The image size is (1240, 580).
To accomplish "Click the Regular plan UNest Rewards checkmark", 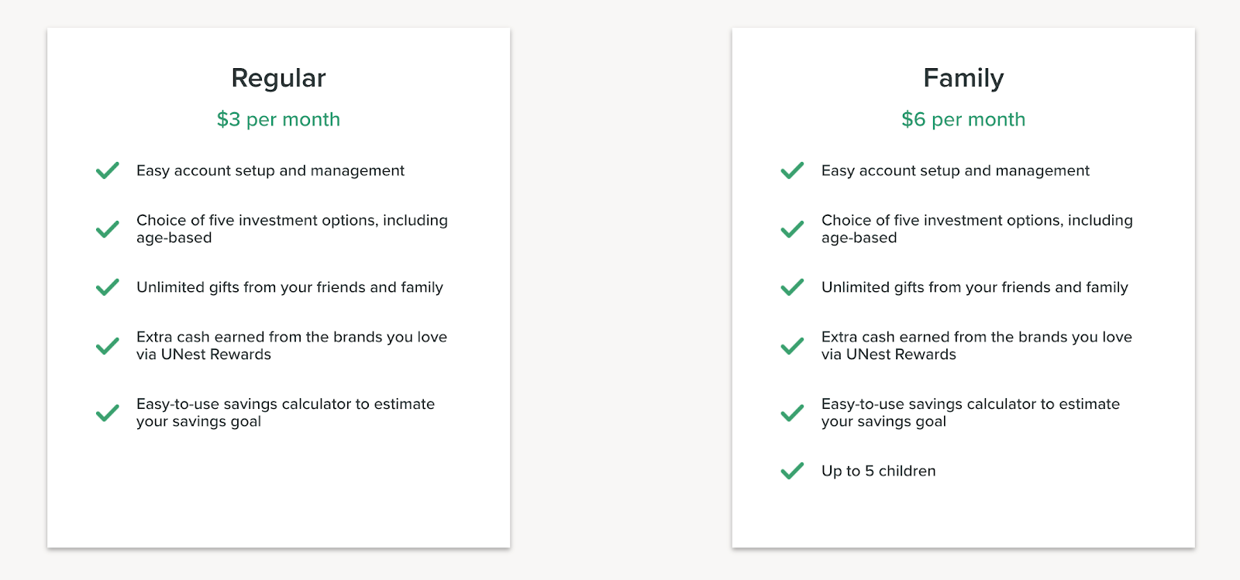I will [x=107, y=345].
